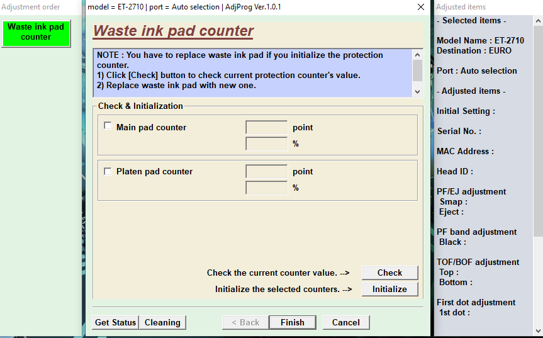Tick the Platen pad counter checkbox
The width and height of the screenshot is (543, 338).
[x=108, y=171]
